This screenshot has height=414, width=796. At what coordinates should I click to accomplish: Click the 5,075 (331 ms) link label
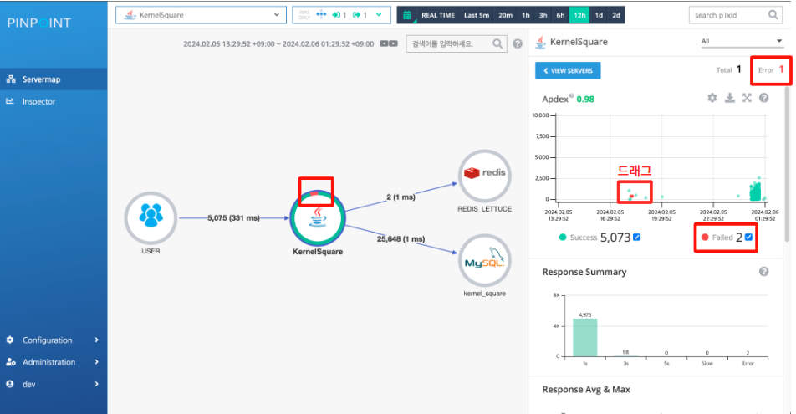[x=233, y=218]
